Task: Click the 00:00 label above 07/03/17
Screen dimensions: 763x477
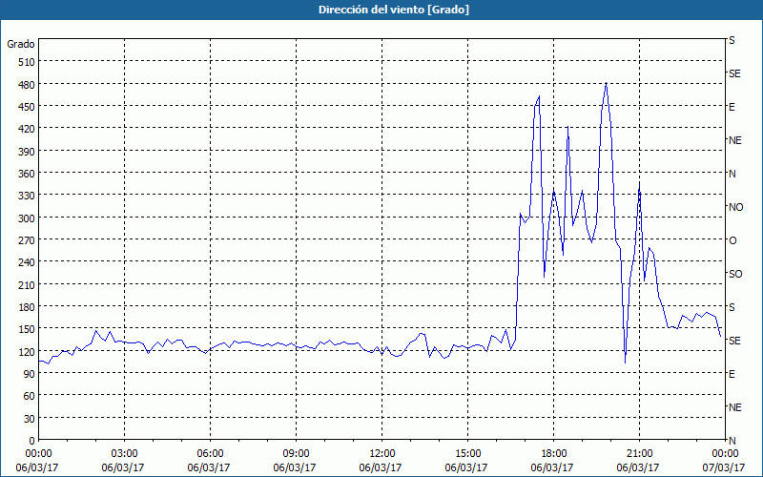Action: pyautogui.click(x=725, y=454)
